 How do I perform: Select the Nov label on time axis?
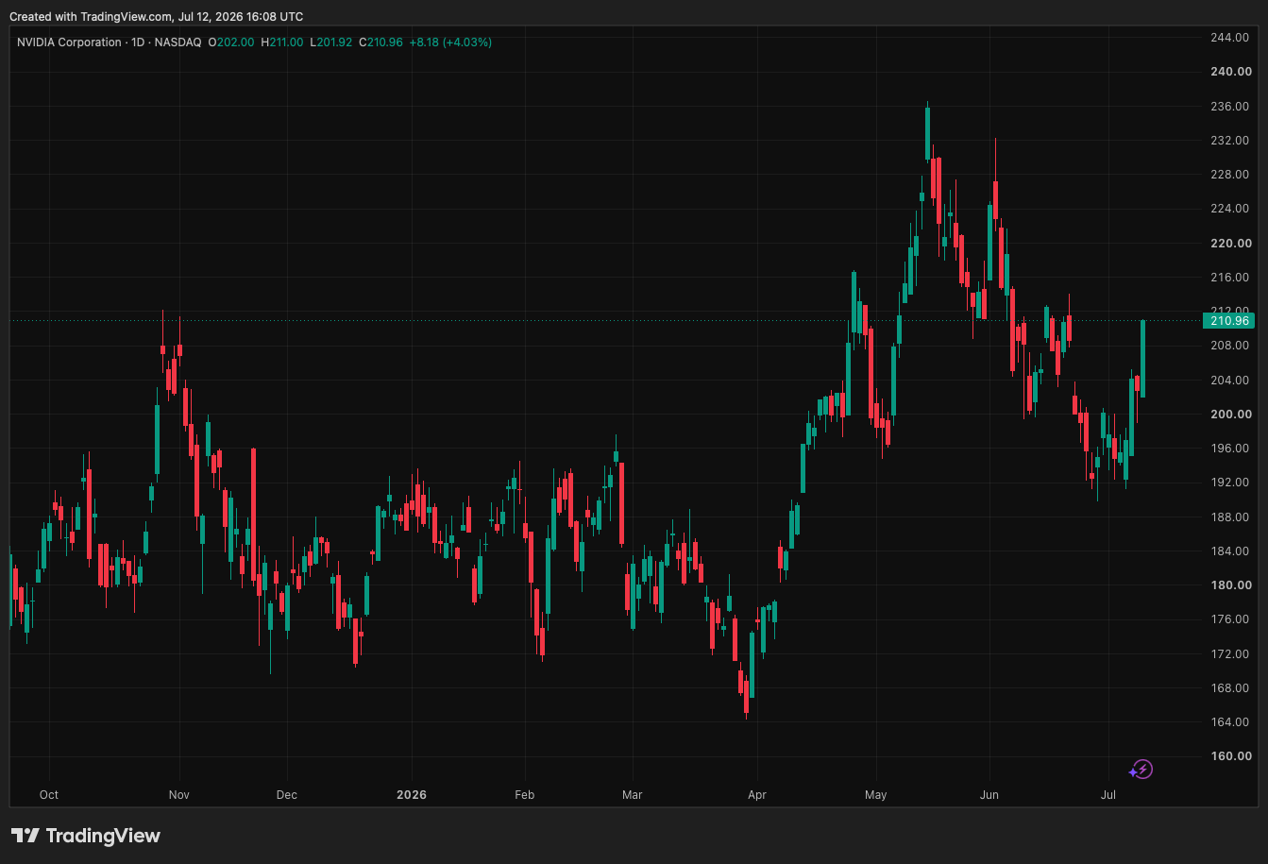[x=179, y=795]
